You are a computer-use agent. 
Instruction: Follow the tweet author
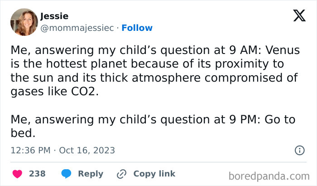pyautogui.click(x=137, y=28)
